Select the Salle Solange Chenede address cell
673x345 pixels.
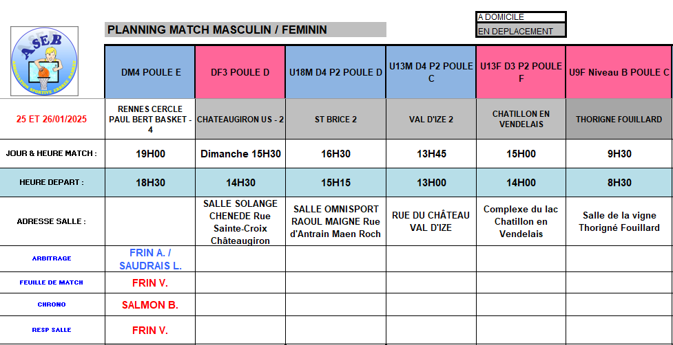click(240, 222)
